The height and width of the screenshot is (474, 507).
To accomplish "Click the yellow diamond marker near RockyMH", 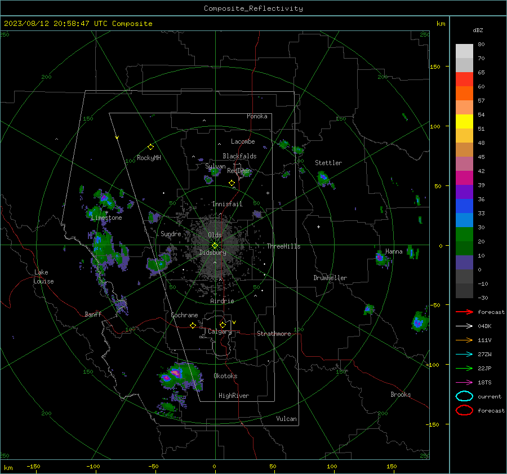I will 150,147.
